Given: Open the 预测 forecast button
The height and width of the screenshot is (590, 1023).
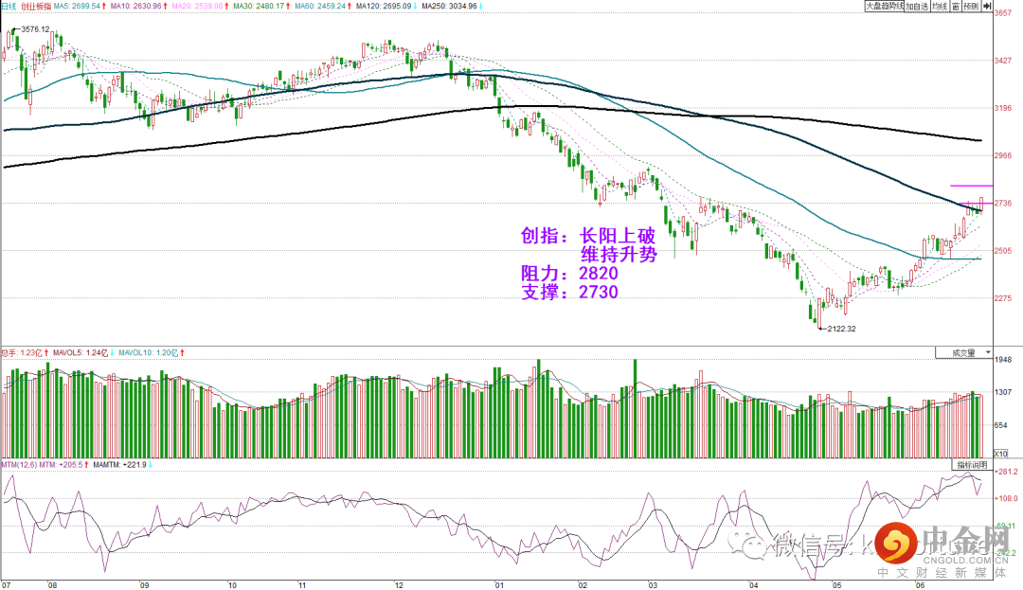Looking at the screenshot, I should (x=971, y=6).
